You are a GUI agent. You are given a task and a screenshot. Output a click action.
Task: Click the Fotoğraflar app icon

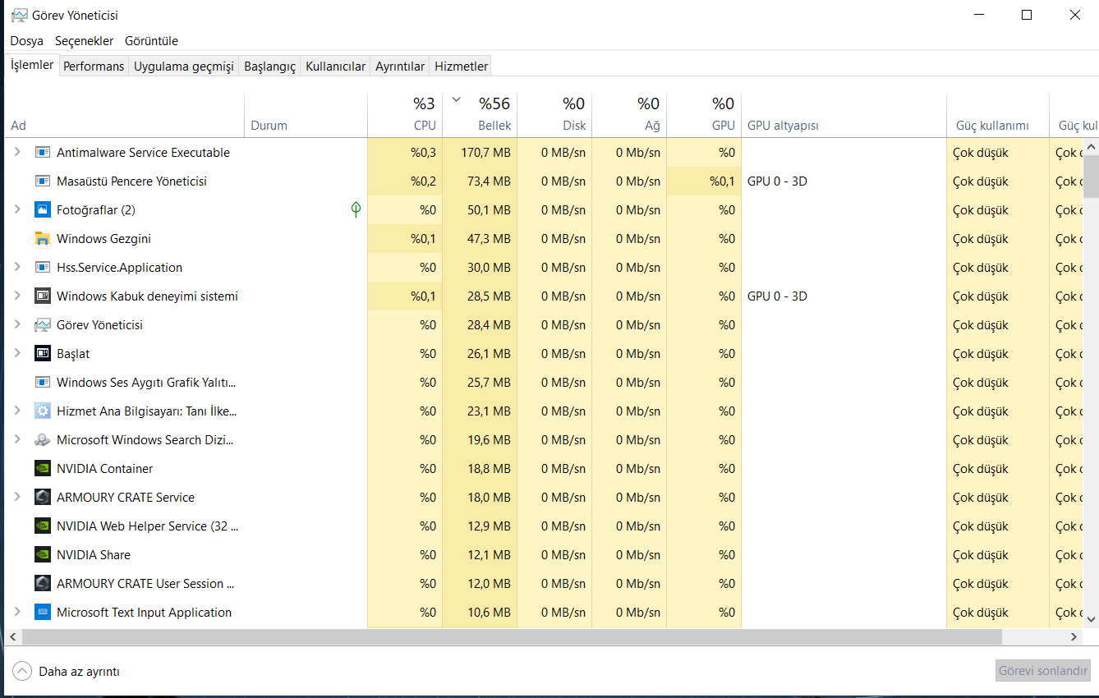pos(43,210)
